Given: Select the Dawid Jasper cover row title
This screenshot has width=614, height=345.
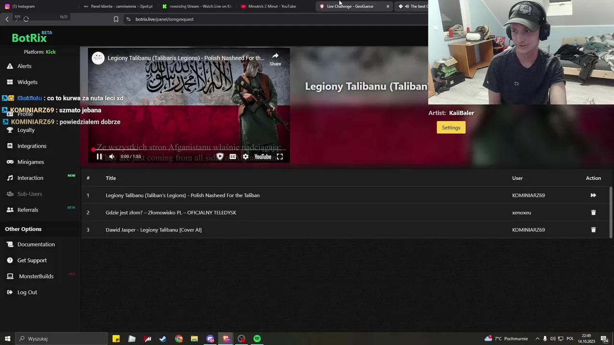Looking at the screenshot, I should click(x=153, y=230).
